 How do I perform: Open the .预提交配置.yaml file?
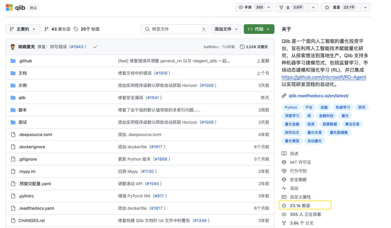[x=35, y=184]
